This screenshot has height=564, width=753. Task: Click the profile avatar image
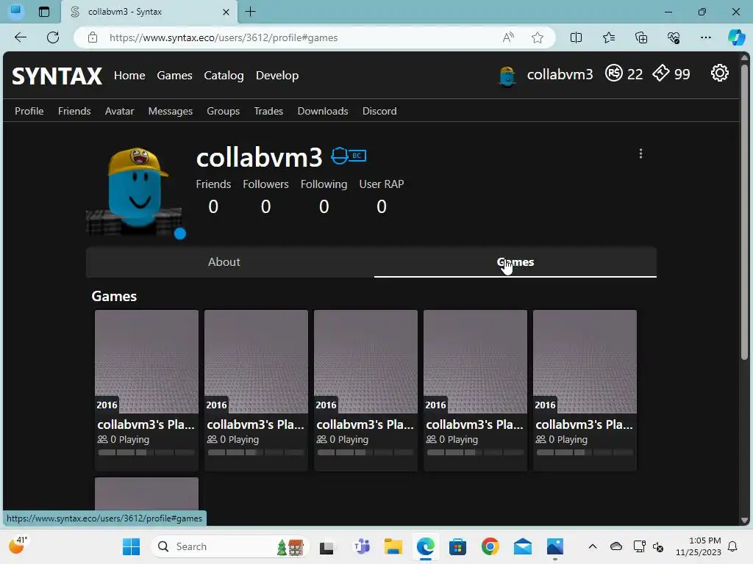(x=135, y=191)
